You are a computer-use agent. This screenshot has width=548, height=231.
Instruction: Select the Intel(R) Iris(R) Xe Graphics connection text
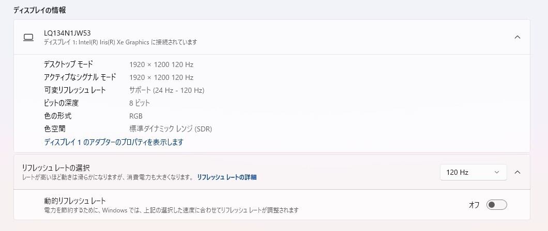click(120, 42)
